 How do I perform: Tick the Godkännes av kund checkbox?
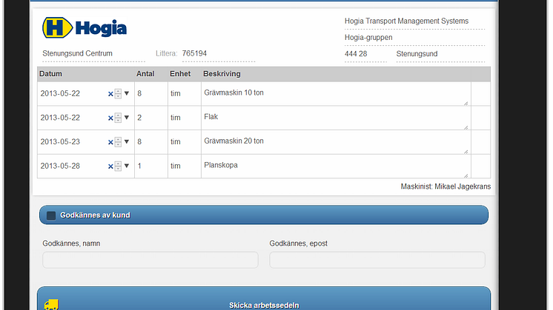(x=51, y=216)
